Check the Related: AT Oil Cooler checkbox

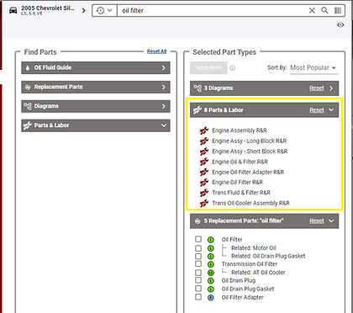click(198, 273)
